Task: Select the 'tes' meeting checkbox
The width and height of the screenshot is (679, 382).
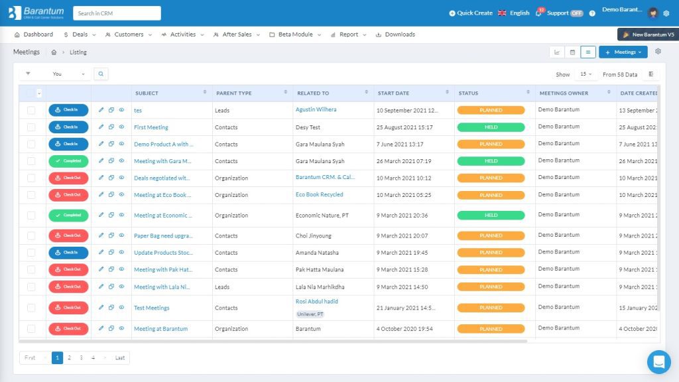Action: (31, 111)
